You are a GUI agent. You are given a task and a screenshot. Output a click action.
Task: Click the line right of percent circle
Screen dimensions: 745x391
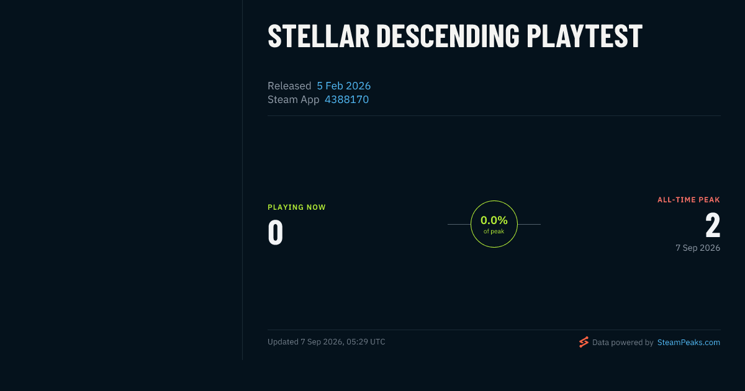tap(529, 224)
